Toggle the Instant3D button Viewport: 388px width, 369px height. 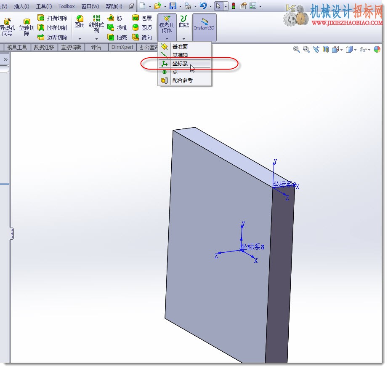pyautogui.click(x=204, y=27)
